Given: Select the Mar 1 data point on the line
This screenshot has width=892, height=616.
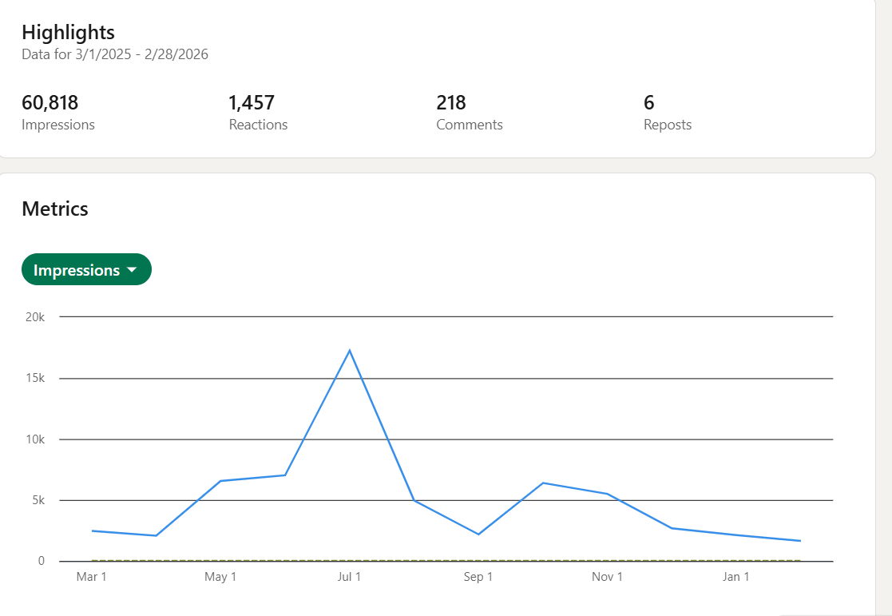Looking at the screenshot, I should pyautogui.click(x=92, y=531).
